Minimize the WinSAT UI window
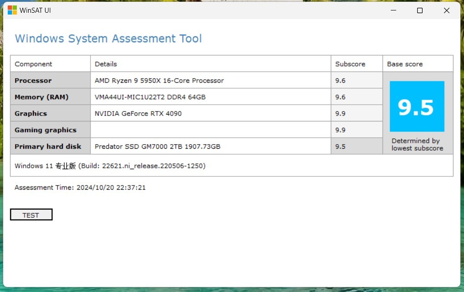 pyautogui.click(x=393, y=10)
